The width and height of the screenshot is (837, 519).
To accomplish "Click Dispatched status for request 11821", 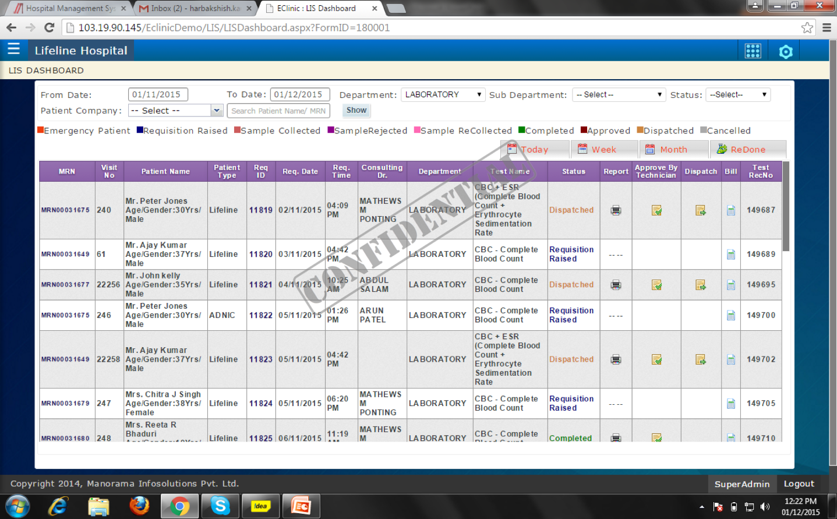I will pos(571,285).
